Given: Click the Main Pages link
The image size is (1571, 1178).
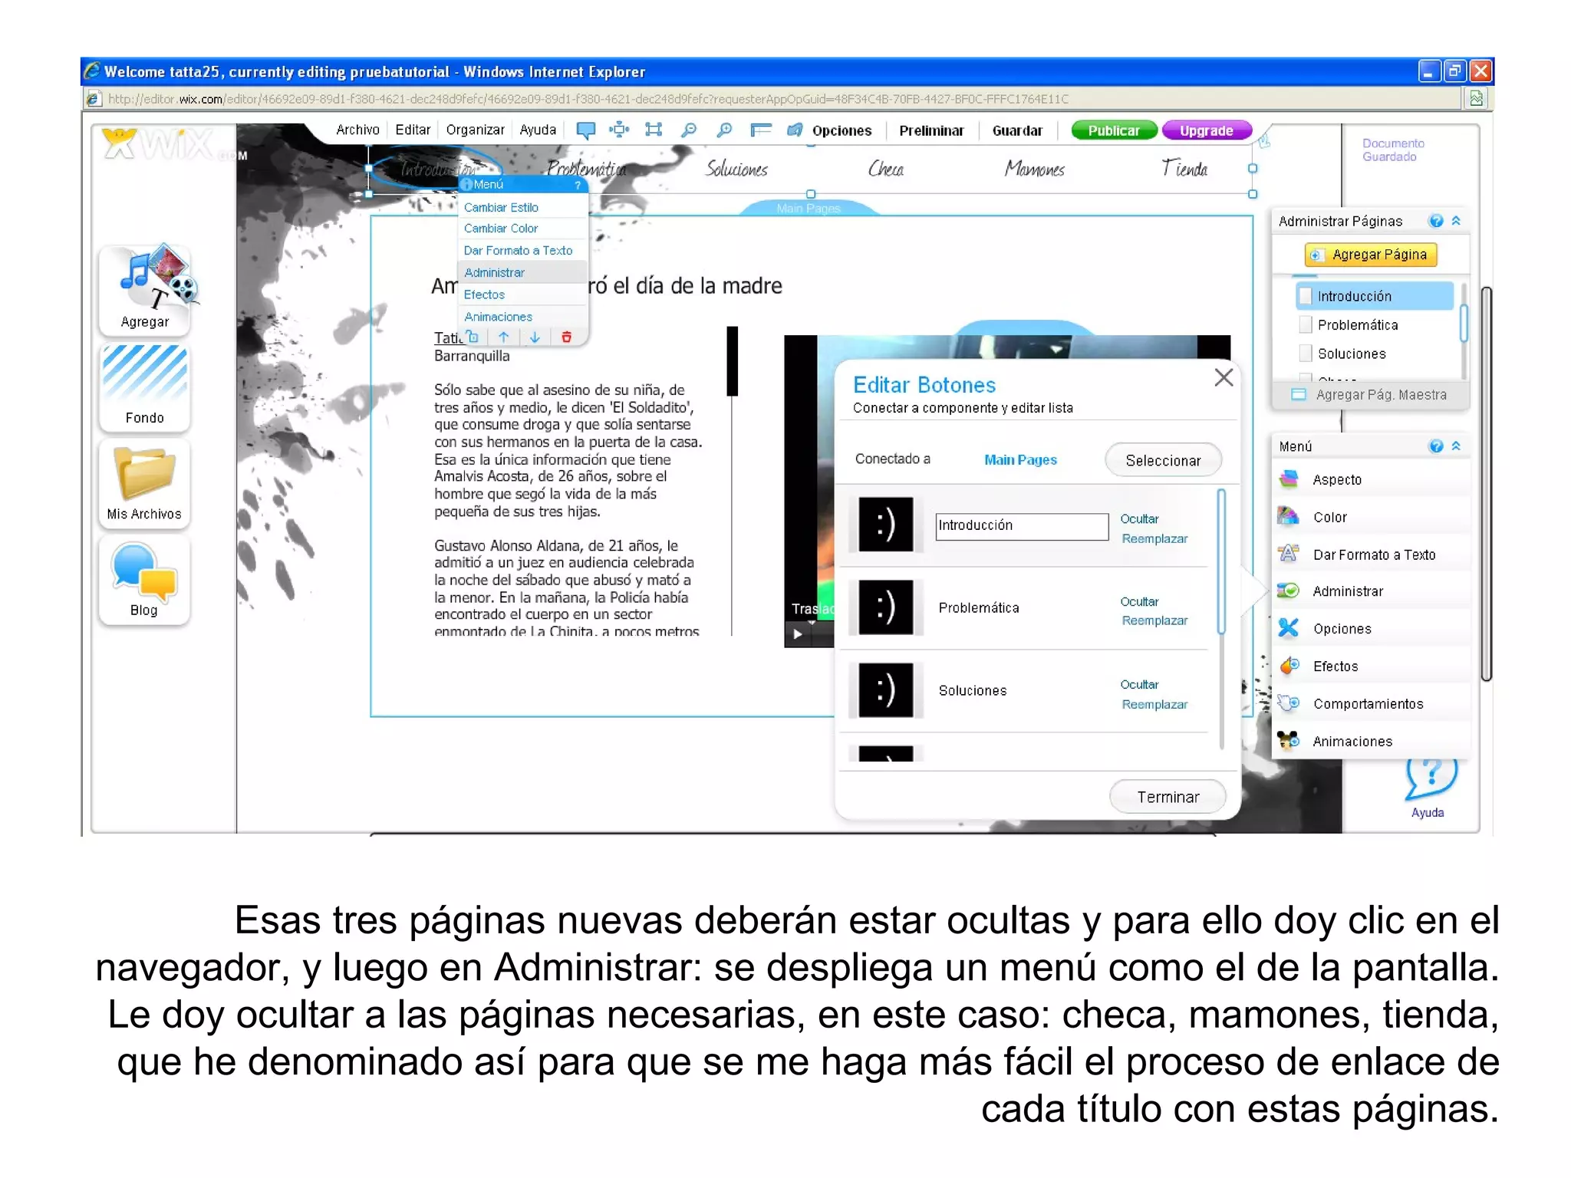Looking at the screenshot, I should [x=1020, y=459].
